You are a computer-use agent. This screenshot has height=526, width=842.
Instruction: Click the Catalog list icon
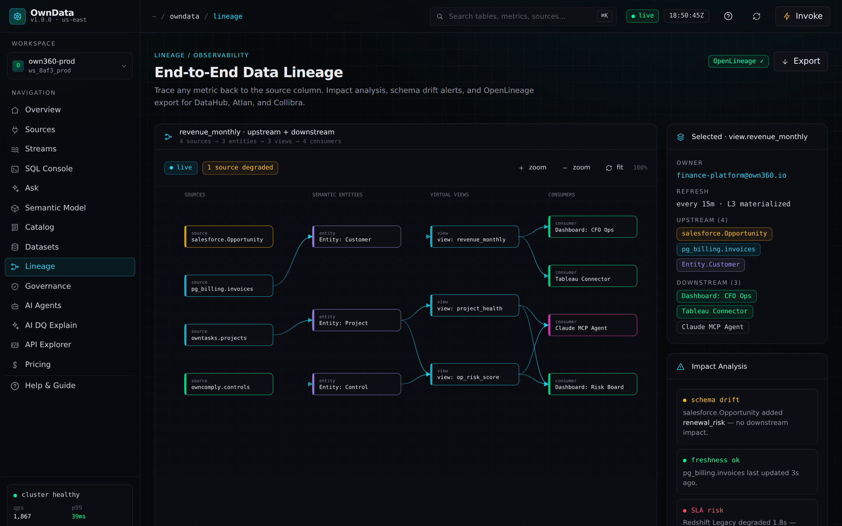(x=15, y=227)
